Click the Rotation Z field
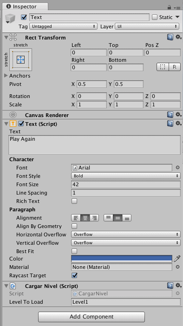The height and width of the screenshot is (326, 183). 165,96
